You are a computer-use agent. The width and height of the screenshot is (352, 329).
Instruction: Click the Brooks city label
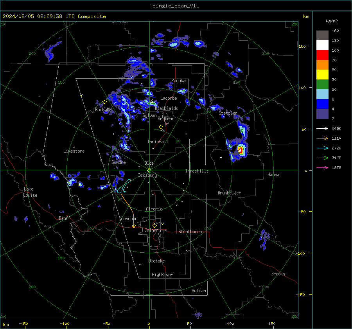278,274
